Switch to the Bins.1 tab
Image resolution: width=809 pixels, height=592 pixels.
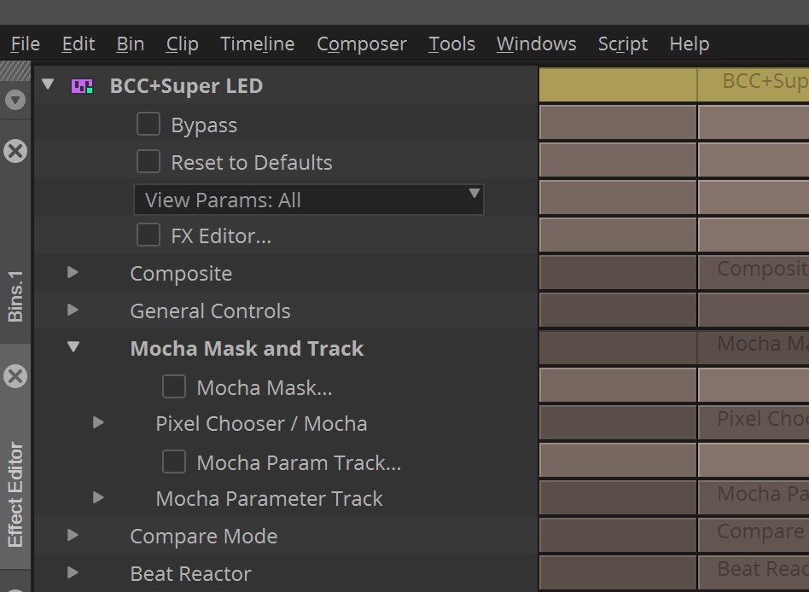pyautogui.click(x=15, y=297)
